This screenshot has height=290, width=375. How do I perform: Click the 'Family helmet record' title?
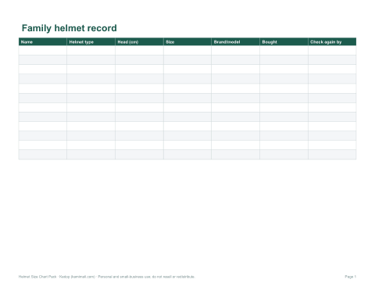[x=69, y=28]
